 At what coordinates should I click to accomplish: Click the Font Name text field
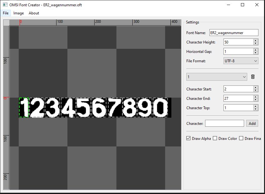point(233,33)
